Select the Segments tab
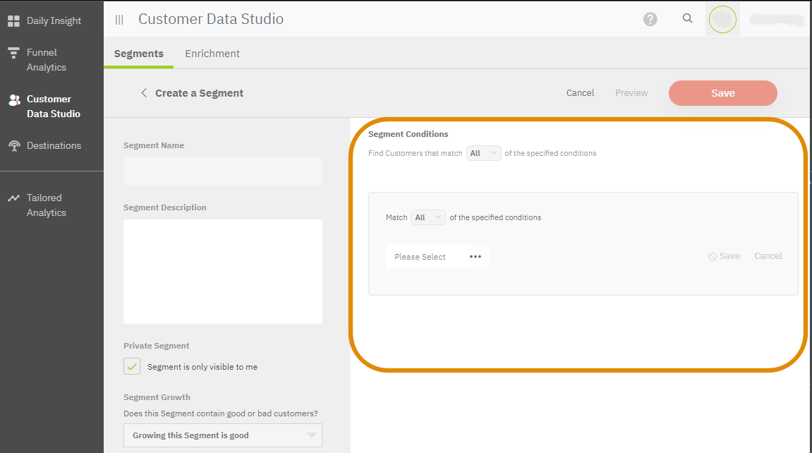812x453 pixels. point(138,53)
